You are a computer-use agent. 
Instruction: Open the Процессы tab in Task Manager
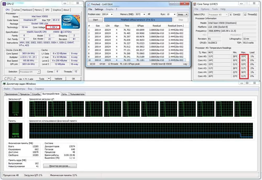tap(25, 94)
